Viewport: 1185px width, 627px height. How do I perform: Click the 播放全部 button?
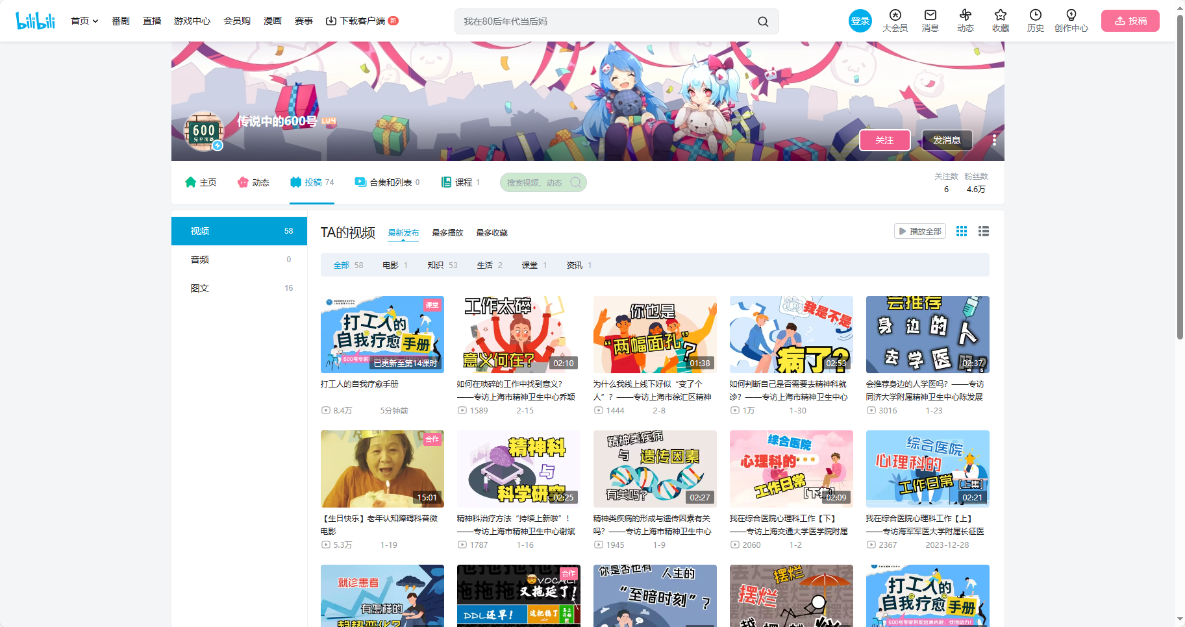tap(920, 231)
